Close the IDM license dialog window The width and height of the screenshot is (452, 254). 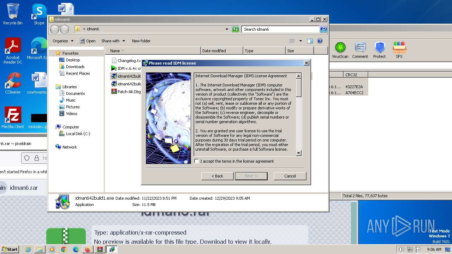[307, 63]
